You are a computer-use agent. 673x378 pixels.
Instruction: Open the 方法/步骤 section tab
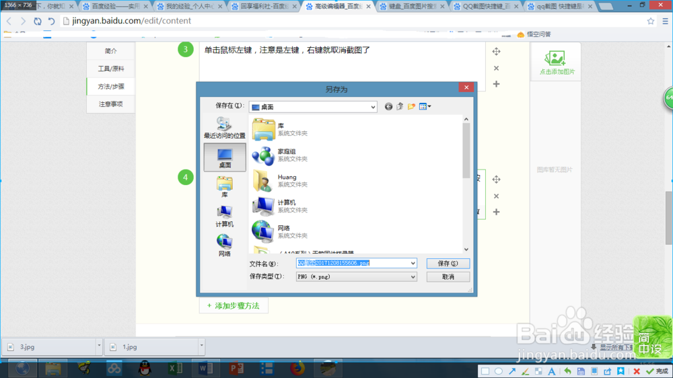[x=111, y=86]
